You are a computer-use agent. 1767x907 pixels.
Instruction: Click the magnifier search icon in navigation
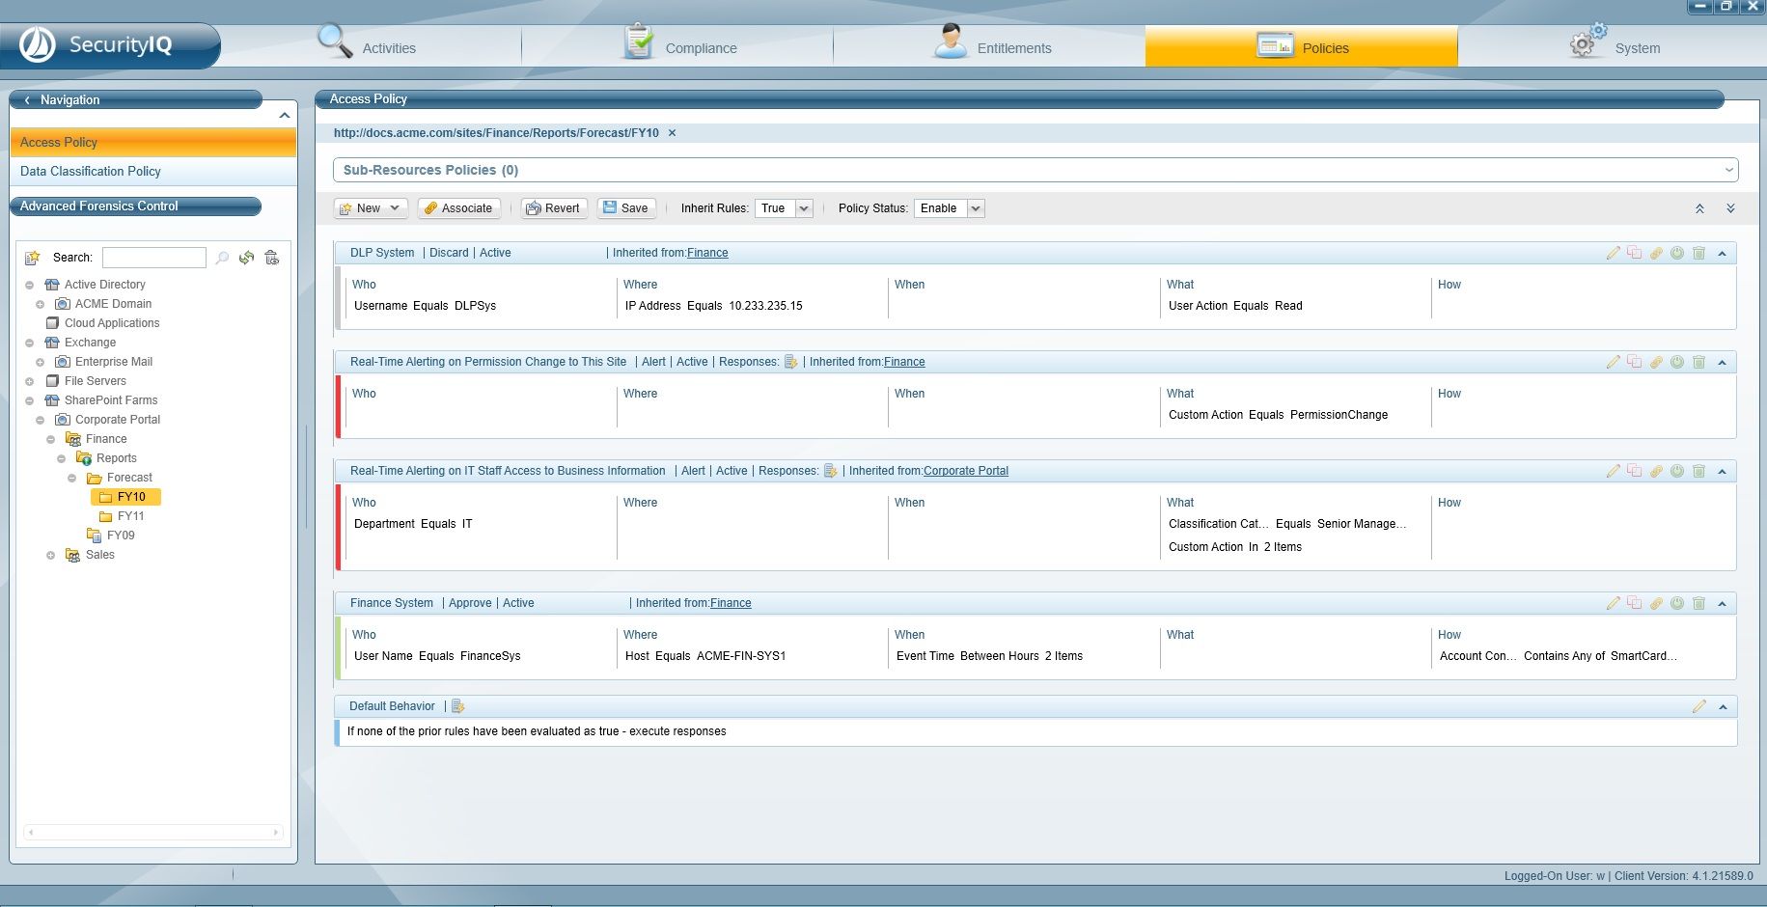click(222, 258)
